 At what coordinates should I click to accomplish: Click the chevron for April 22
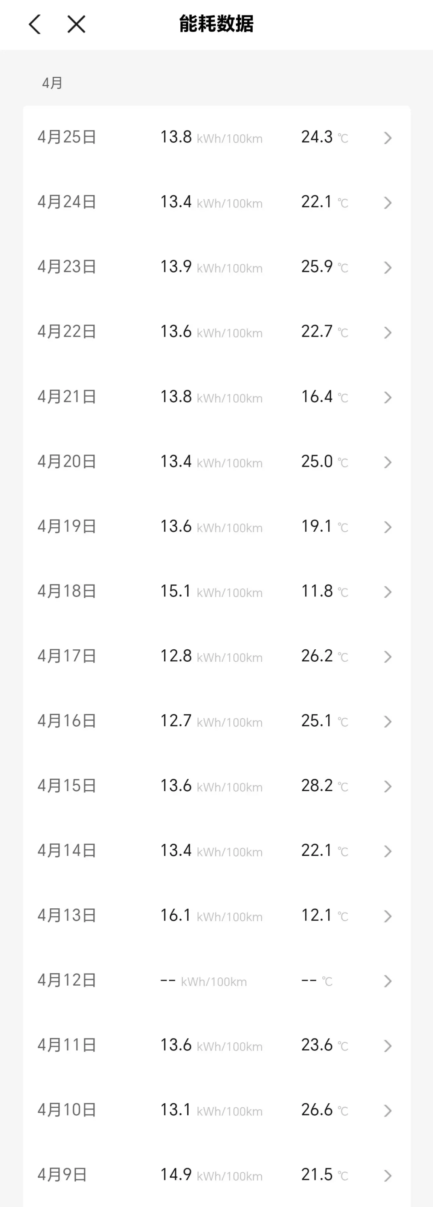pyautogui.click(x=387, y=332)
